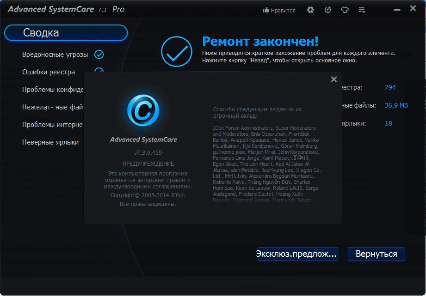Click version text v7.3.0.459
The image size is (426, 296).
148,153
